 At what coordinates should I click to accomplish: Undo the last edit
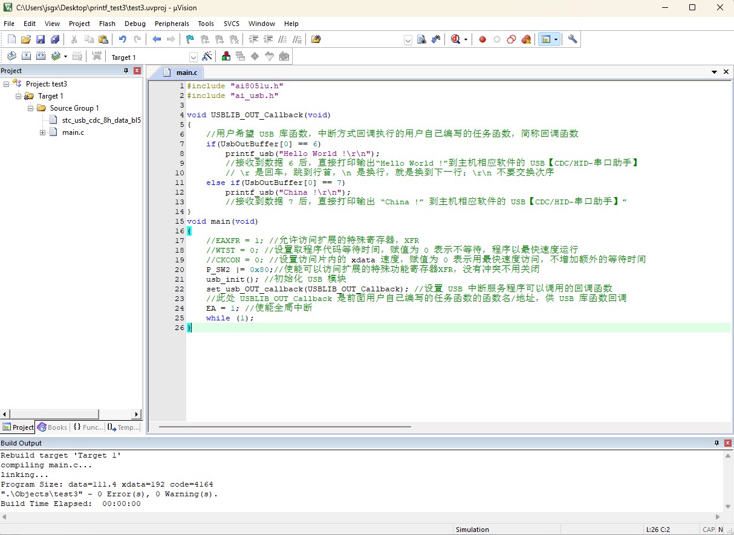(123, 39)
